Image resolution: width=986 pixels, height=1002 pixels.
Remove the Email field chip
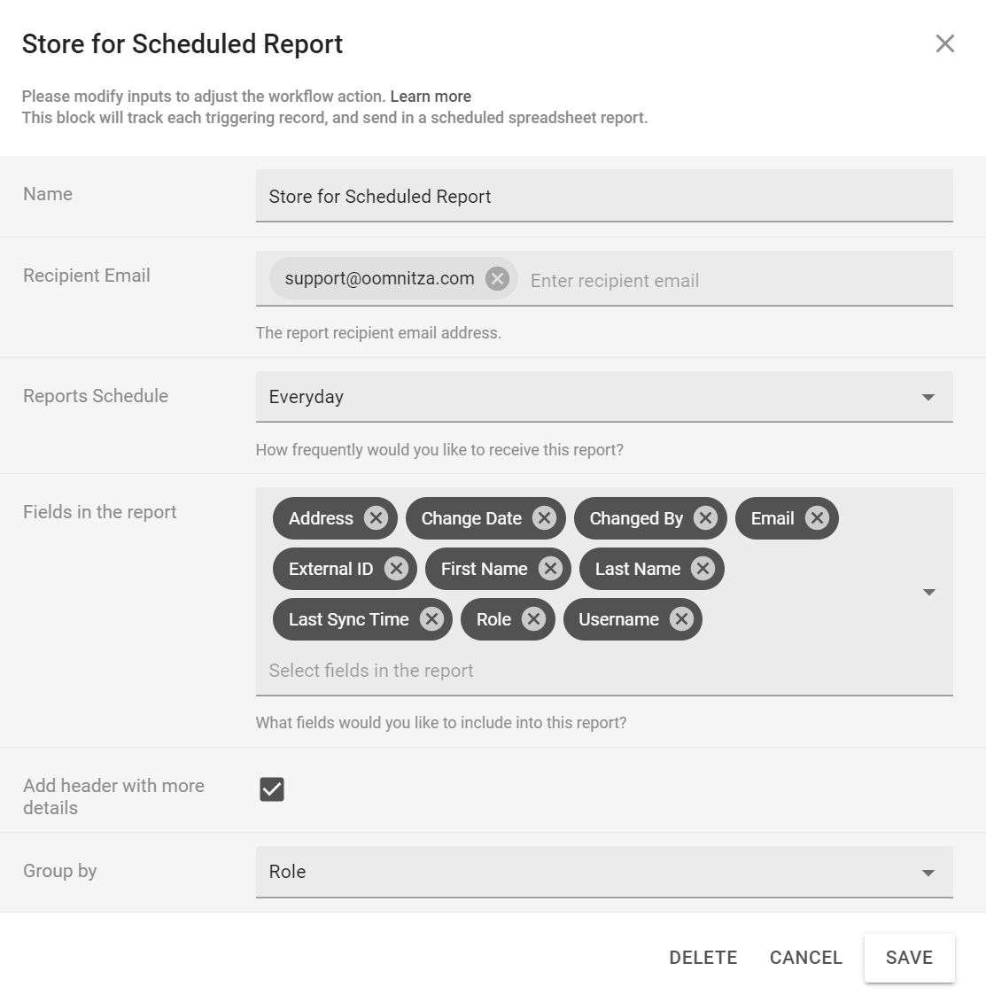coord(817,518)
